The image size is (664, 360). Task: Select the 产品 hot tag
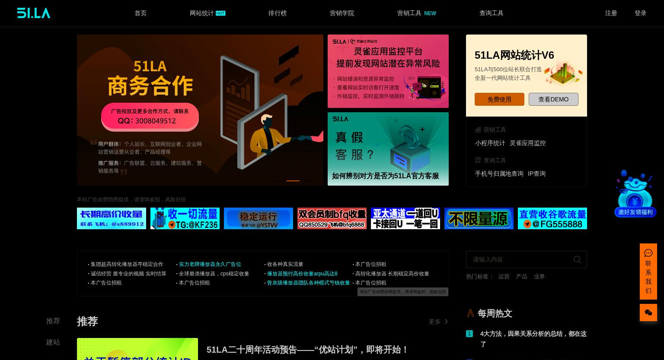coord(522,276)
